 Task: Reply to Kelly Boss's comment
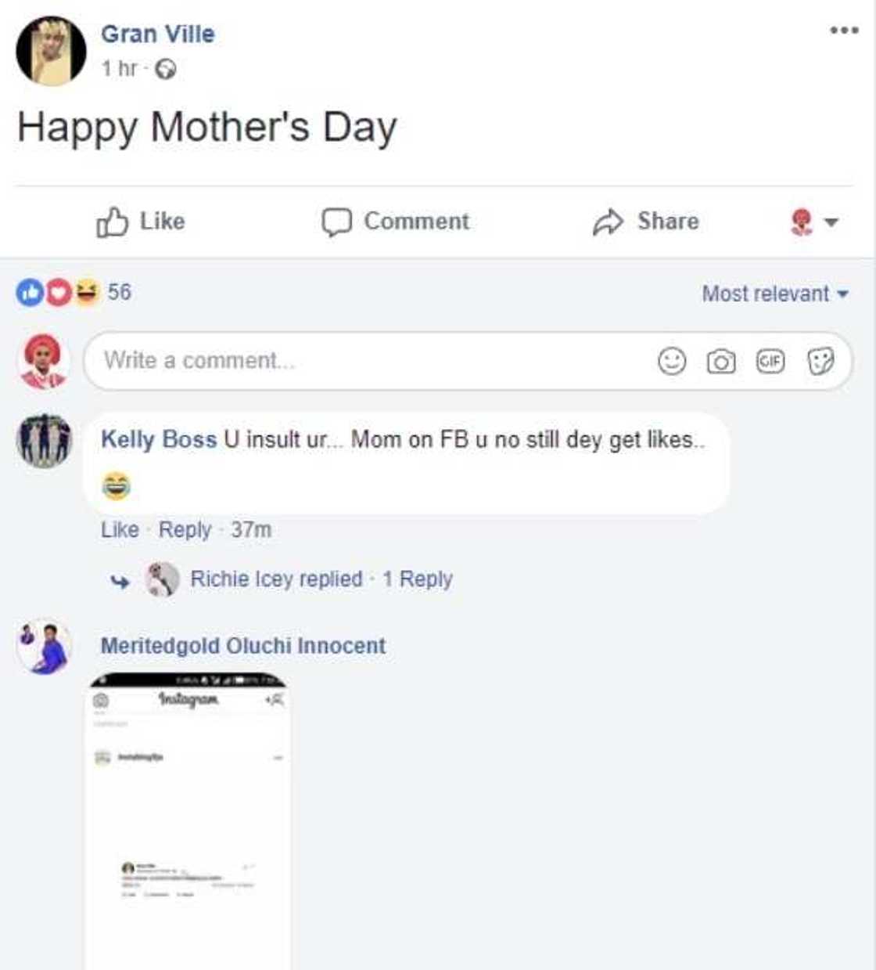point(183,529)
